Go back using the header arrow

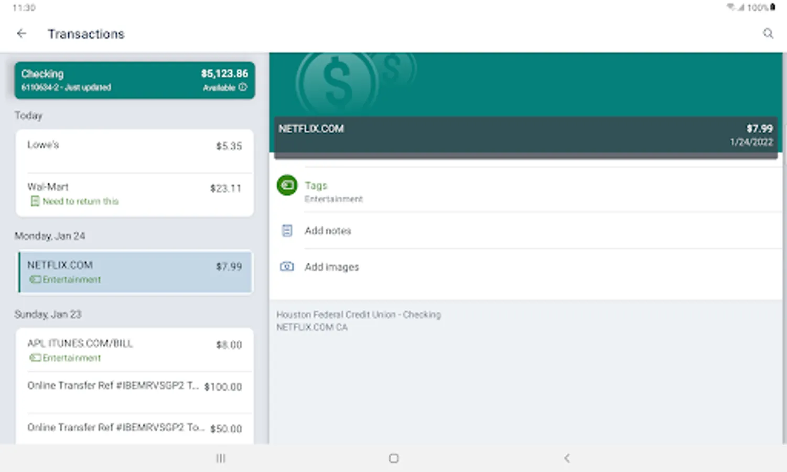(21, 34)
